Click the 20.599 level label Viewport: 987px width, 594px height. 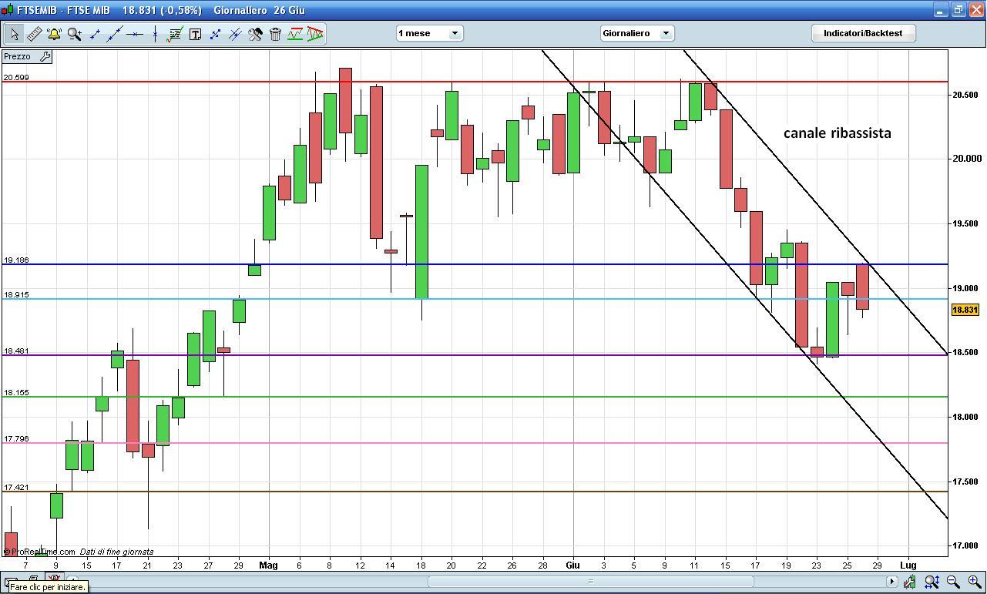(x=16, y=77)
